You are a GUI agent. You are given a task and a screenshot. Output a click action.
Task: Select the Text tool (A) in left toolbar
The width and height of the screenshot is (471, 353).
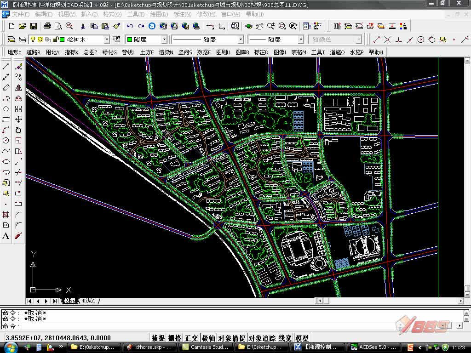click(x=6, y=236)
